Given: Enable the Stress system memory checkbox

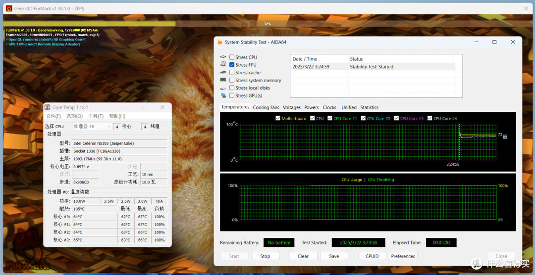Looking at the screenshot, I should point(232,81).
